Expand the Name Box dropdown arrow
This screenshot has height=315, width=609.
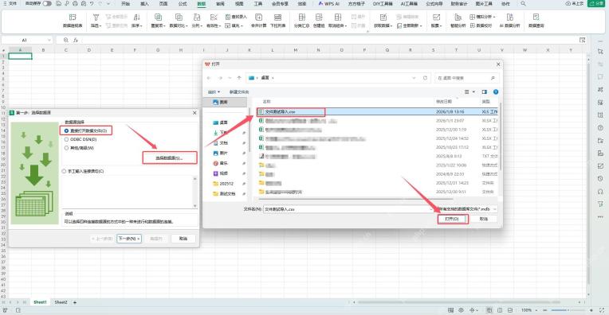49,40
